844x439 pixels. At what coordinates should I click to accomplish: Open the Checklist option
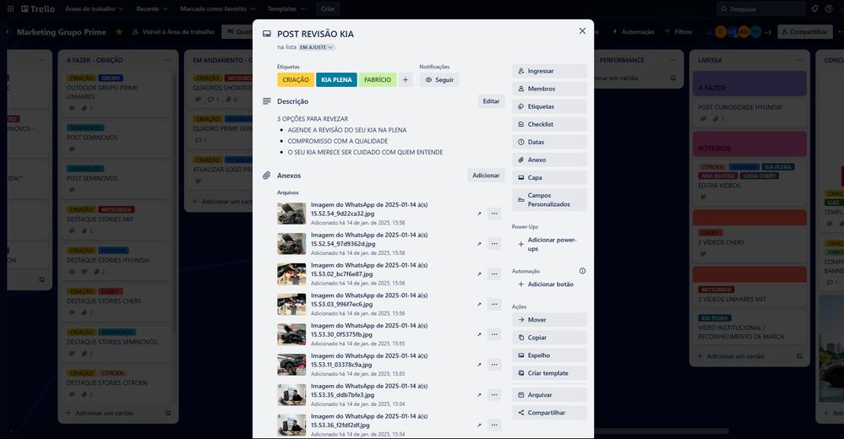click(x=549, y=124)
